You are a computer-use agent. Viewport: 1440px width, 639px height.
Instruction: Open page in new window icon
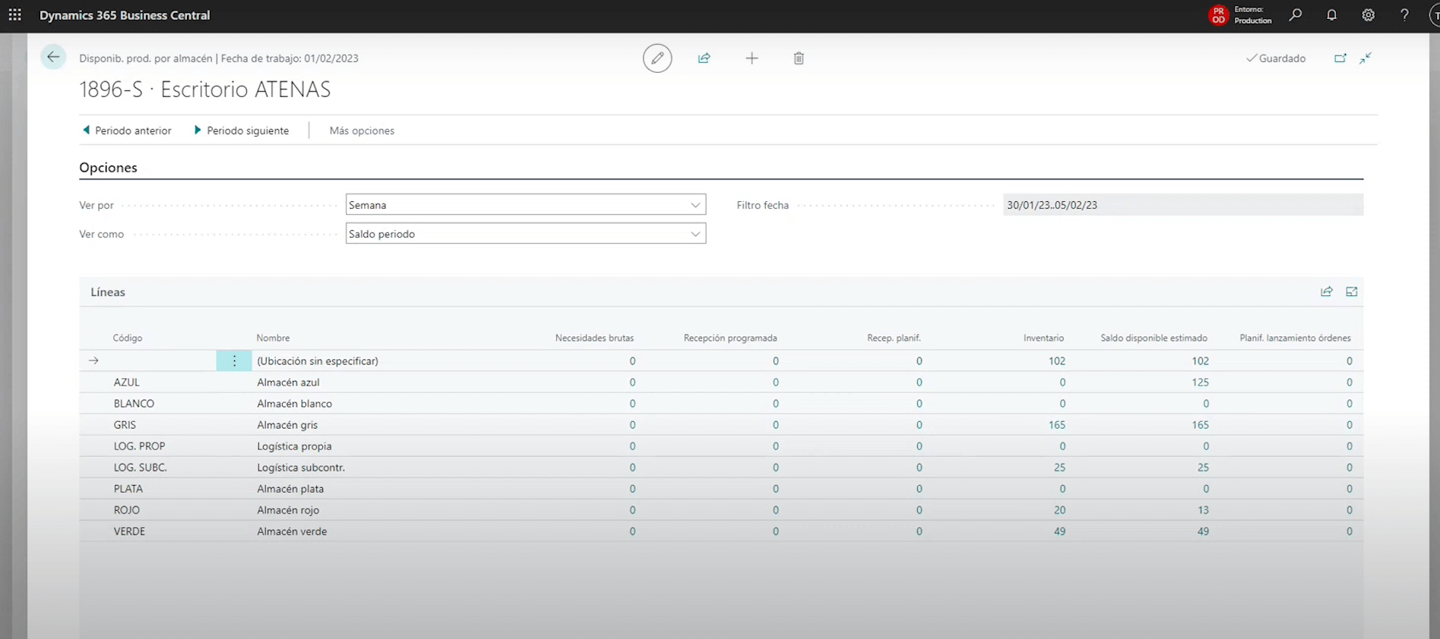(1340, 58)
